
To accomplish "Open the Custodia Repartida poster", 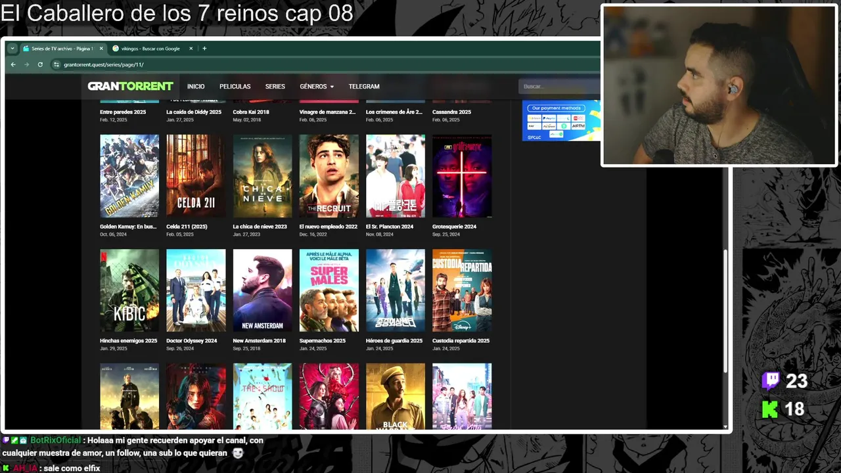I will pyautogui.click(x=462, y=290).
